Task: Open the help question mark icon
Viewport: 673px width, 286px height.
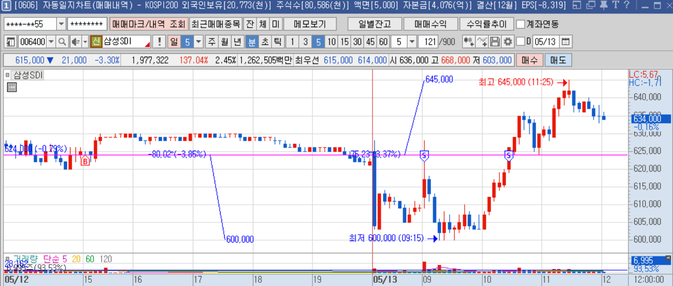Action: [627, 5]
